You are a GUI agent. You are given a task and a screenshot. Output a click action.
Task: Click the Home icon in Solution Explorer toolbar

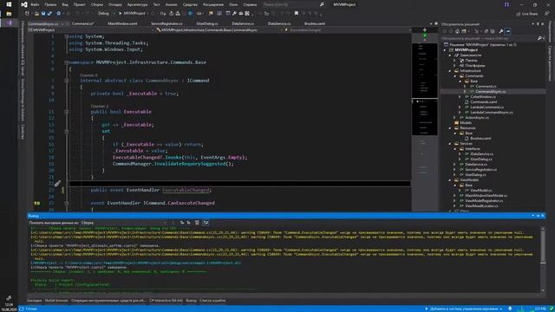(x=457, y=31)
